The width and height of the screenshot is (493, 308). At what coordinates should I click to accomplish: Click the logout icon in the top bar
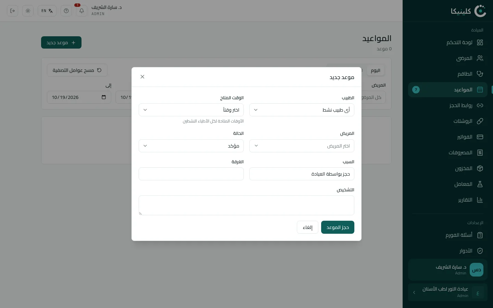[13, 11]
